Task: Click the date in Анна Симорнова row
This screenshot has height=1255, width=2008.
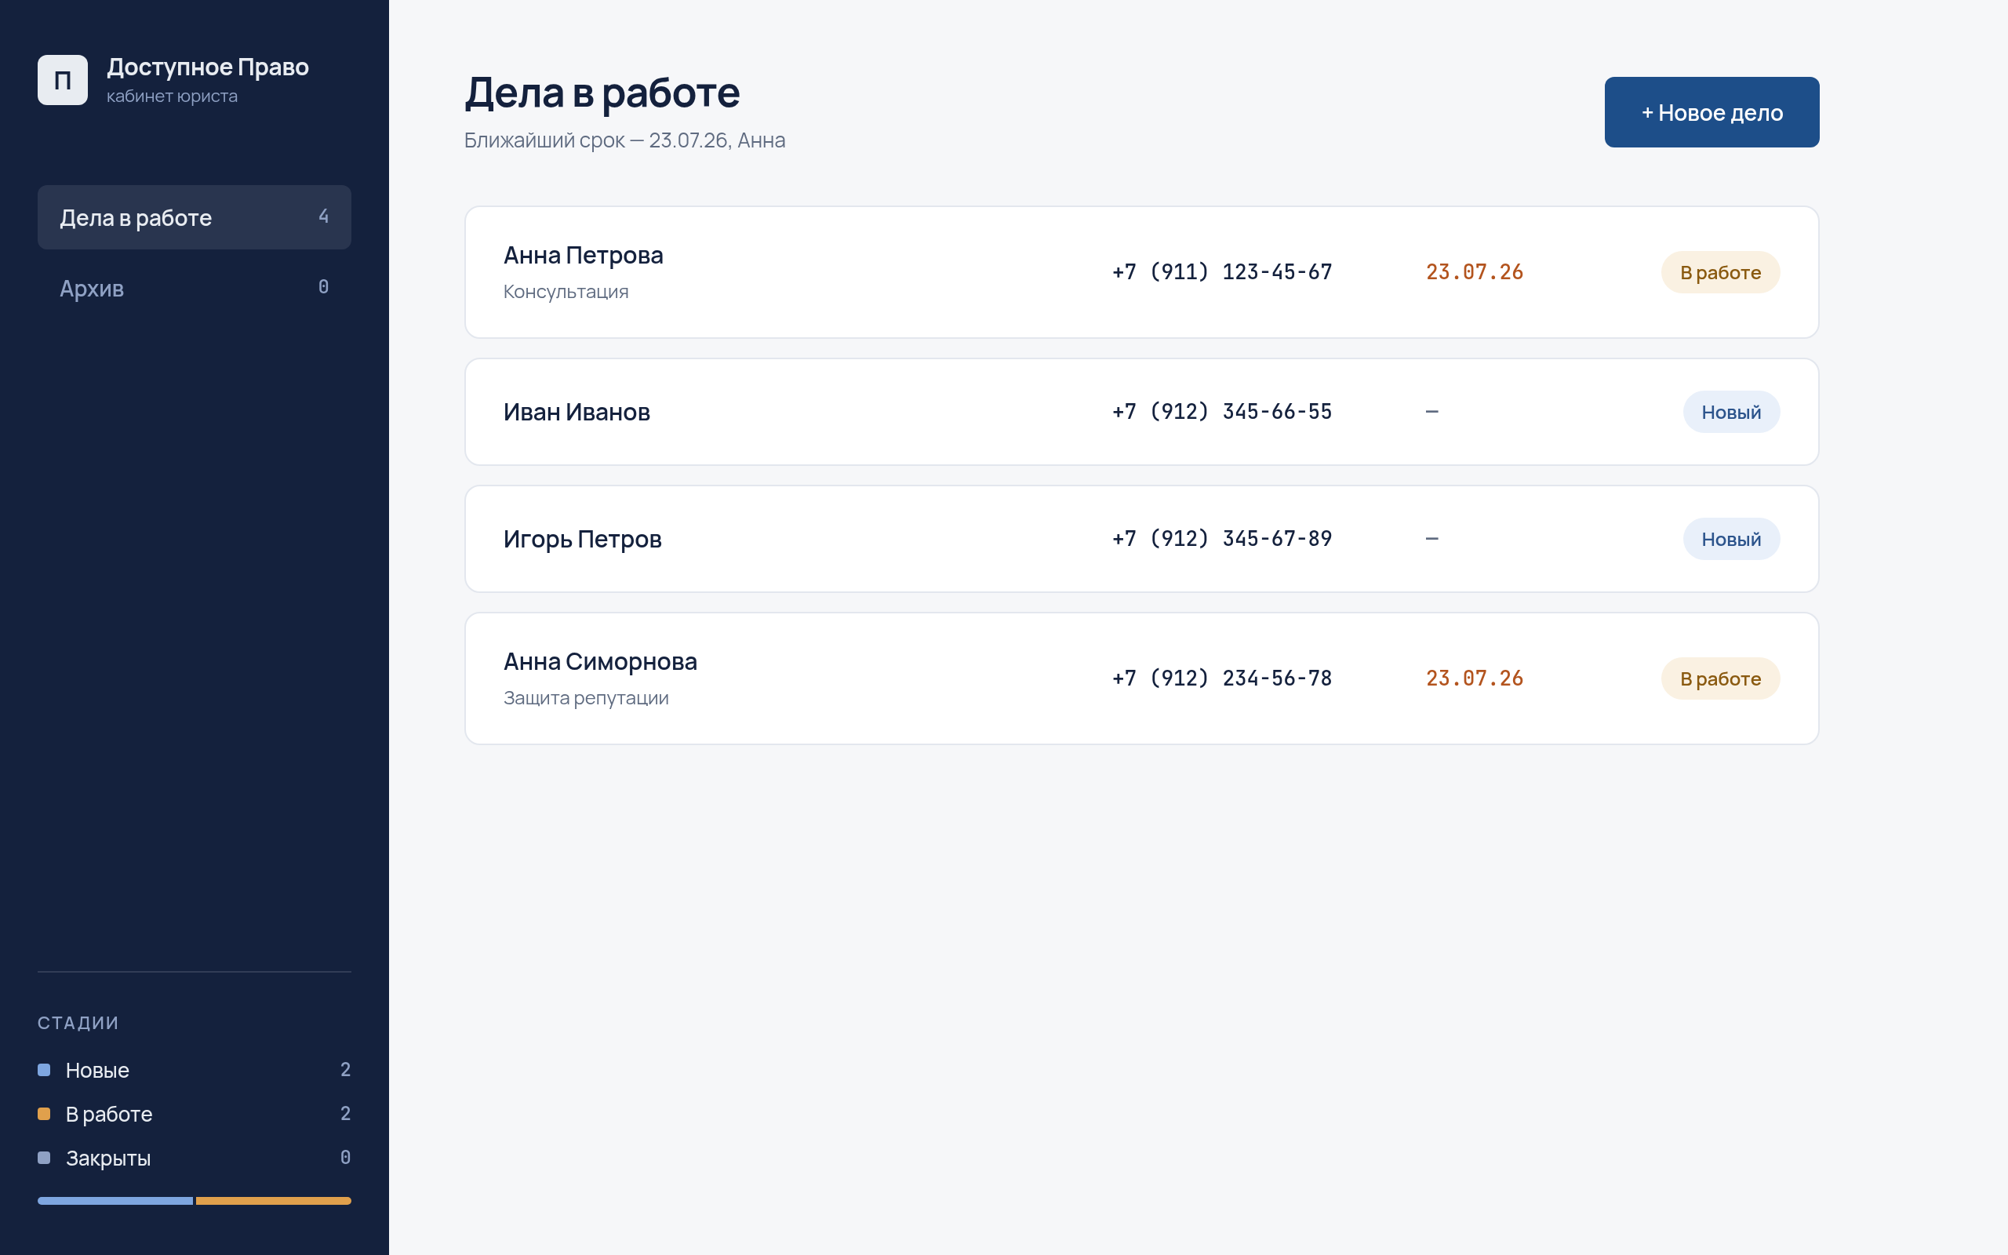Action: tap(1475, 678)
